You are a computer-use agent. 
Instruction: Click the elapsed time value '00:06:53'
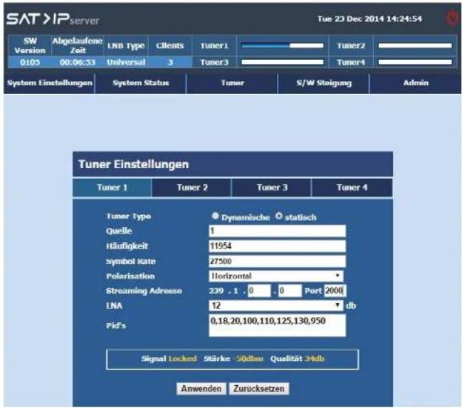coord(77,62)
